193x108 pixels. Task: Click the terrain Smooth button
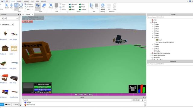(x=83, y=9)
